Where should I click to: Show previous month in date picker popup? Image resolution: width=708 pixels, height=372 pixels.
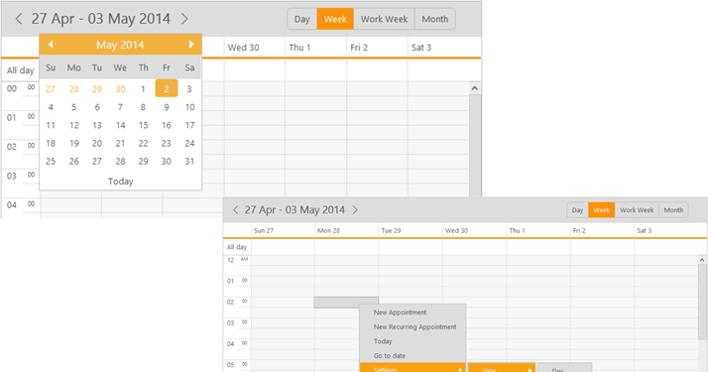pyautogui.click(x=51, y=45)
